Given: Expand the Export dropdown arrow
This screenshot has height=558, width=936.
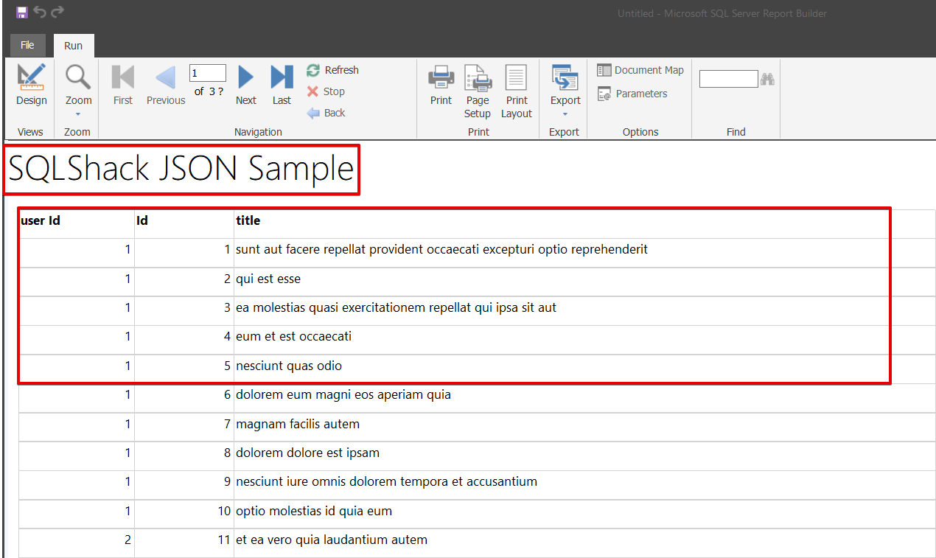Looking at the screenshot, I should [x=565, y=114].
